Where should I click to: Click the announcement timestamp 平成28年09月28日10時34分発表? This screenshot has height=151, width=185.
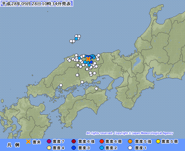(x=37, y=3)
